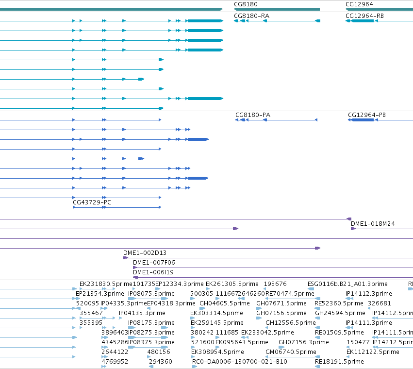
Task: Select EST 355467 label
Action: [x=91, y=313]
